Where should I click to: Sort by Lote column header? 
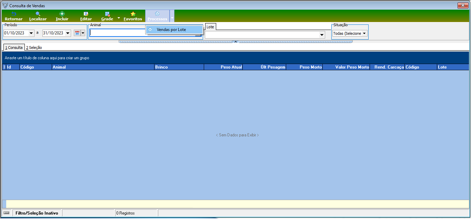(453, 67)
